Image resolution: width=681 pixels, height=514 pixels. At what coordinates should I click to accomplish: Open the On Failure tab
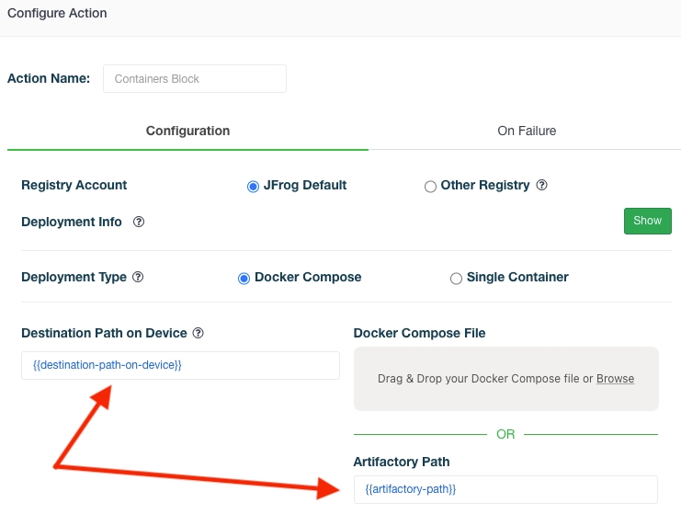coord(527,131)
